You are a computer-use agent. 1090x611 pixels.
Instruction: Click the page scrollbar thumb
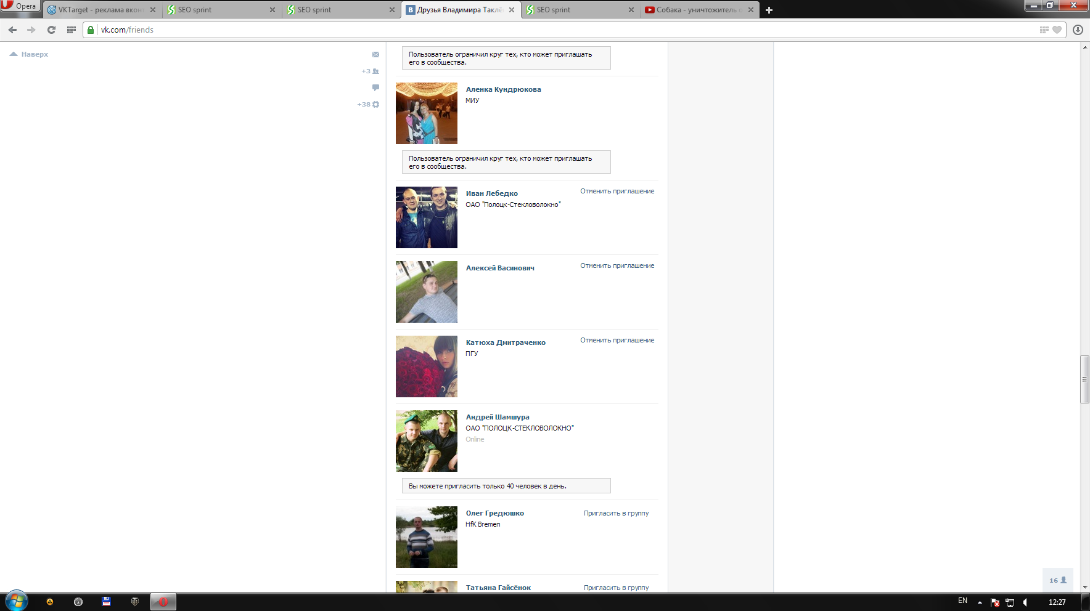tap(1084, 379)
